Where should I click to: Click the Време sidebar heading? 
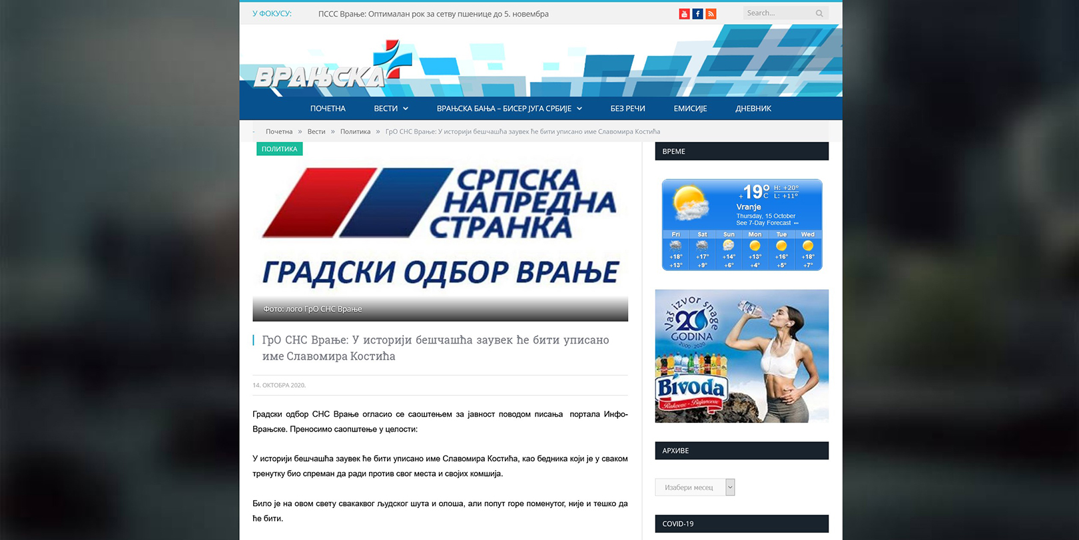[x=742, y=151]
